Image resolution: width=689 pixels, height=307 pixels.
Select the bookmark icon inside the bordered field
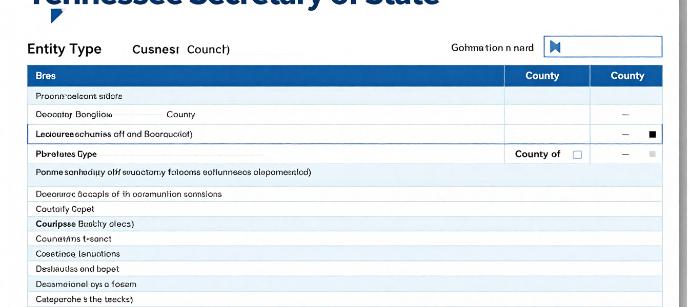click(555, 47)
